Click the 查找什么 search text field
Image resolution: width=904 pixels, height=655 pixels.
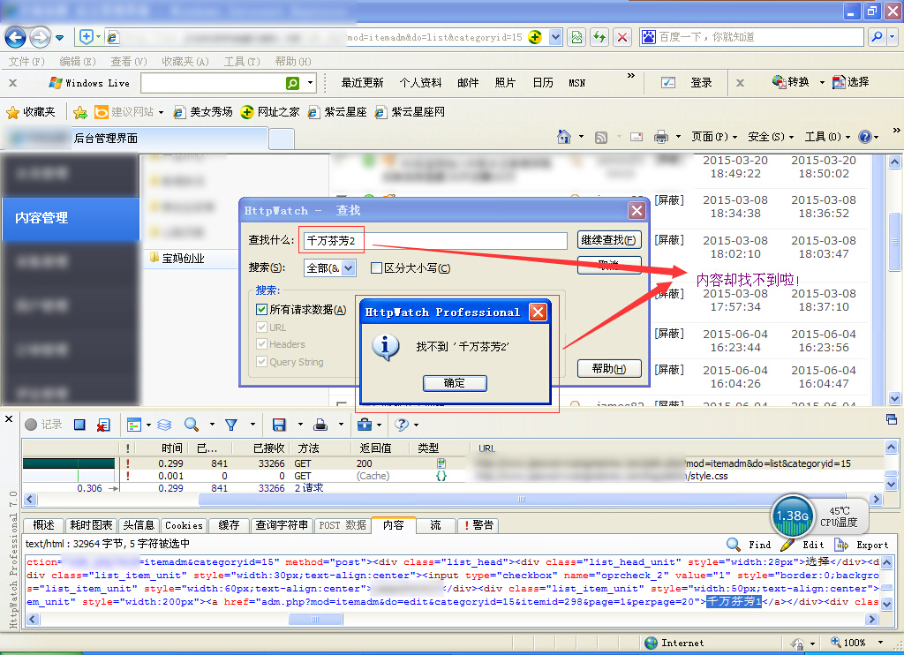434,241
